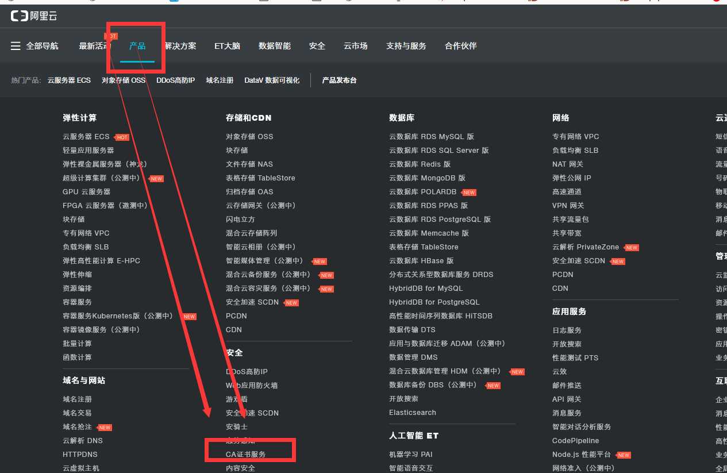Open API 网关 link
727x473 pixels.
(567, 399)
